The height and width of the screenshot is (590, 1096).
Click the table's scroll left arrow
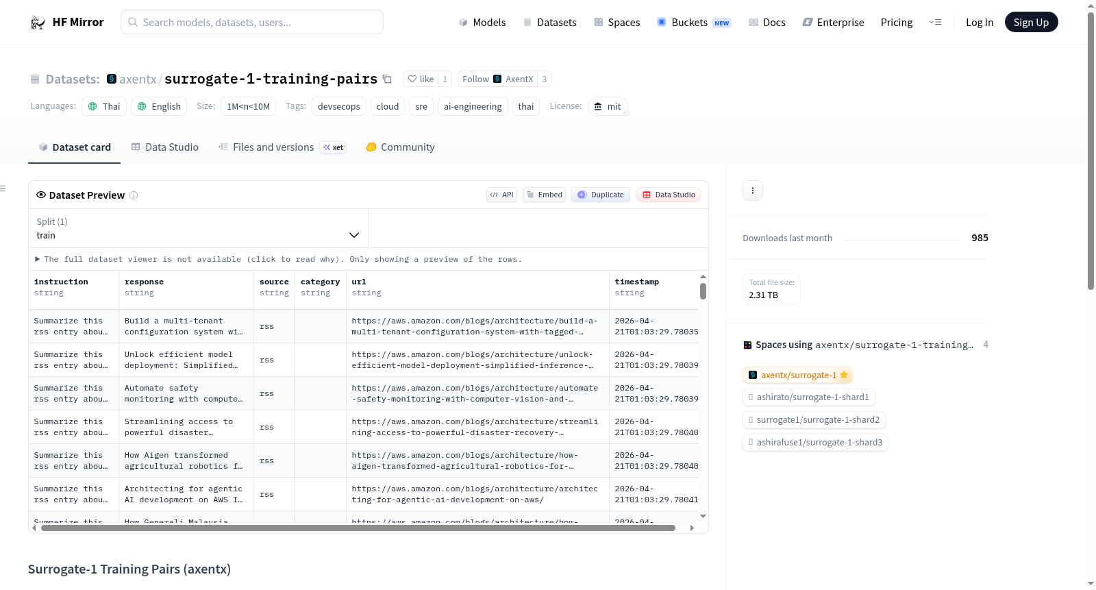coord(34,528)
